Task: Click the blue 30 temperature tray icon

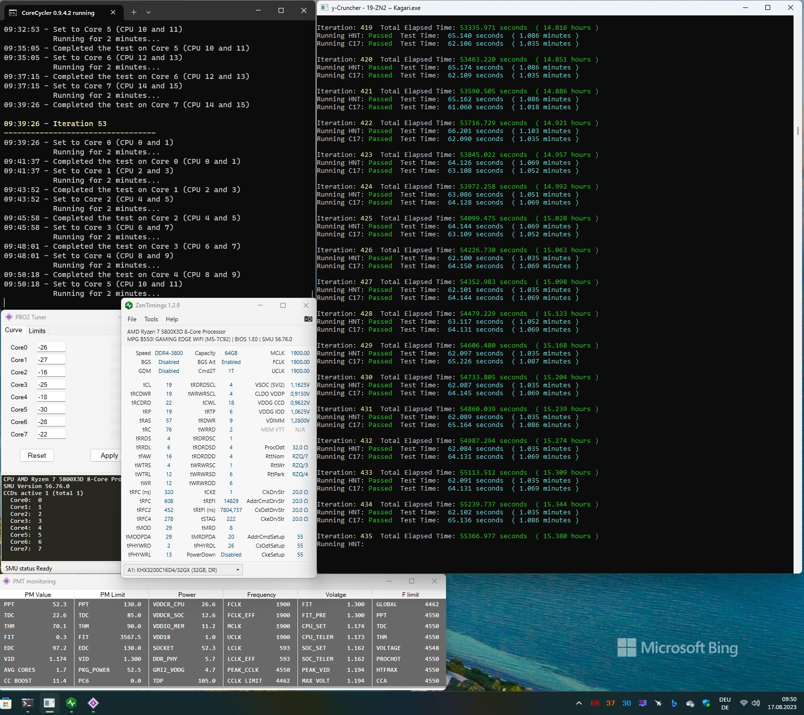Action: (627, 703)
